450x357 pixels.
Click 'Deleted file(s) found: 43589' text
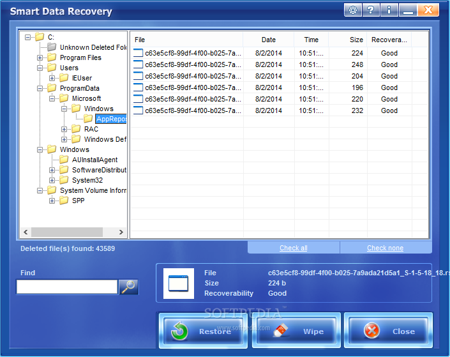coord(68,248)
